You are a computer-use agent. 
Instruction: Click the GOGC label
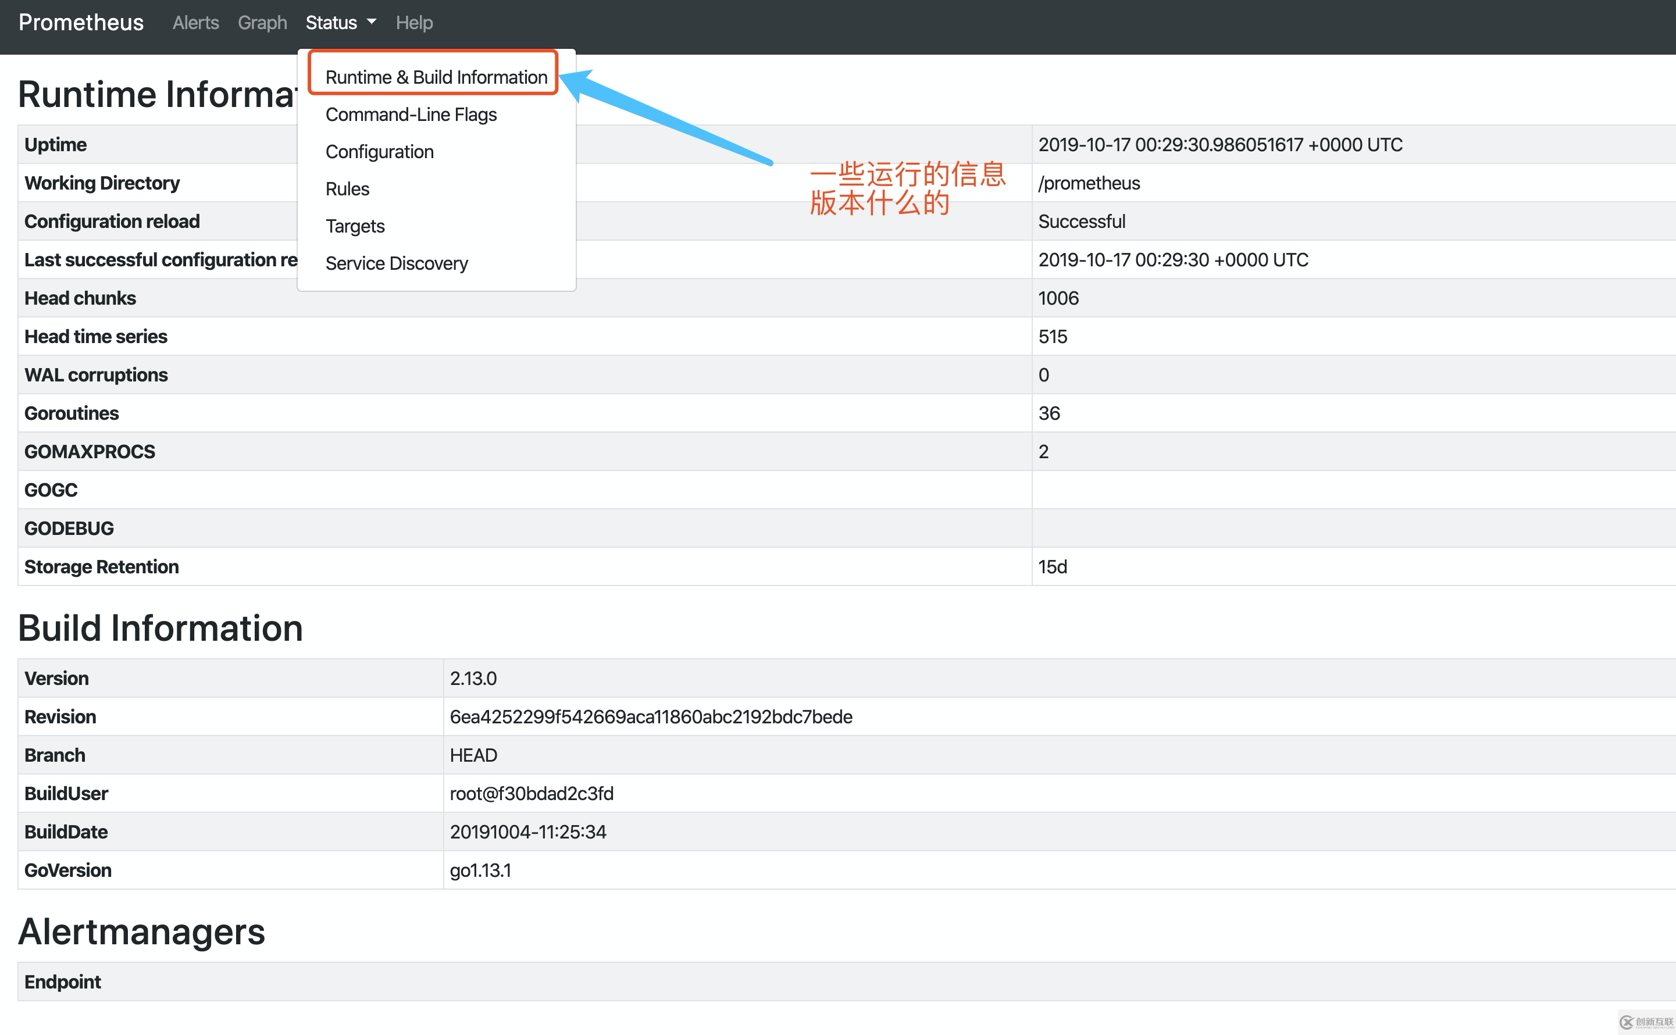pos(51,490)
